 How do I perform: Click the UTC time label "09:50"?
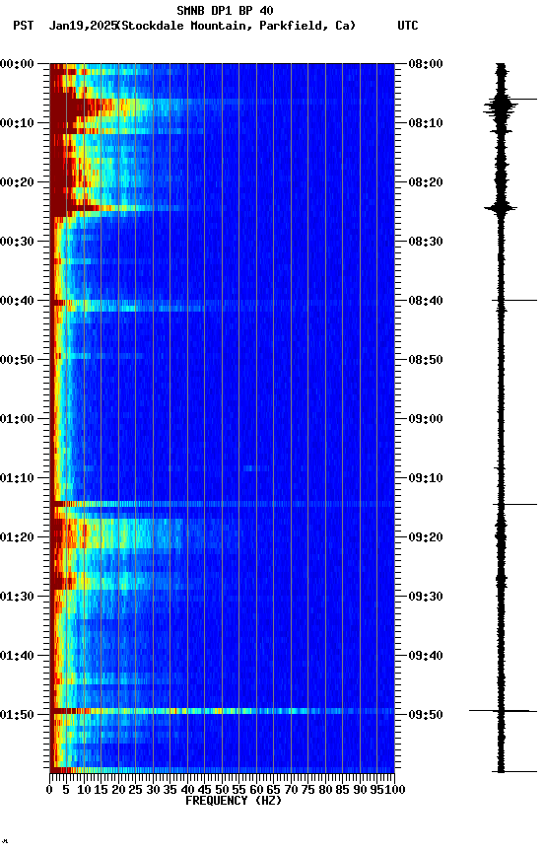point(426,715)
